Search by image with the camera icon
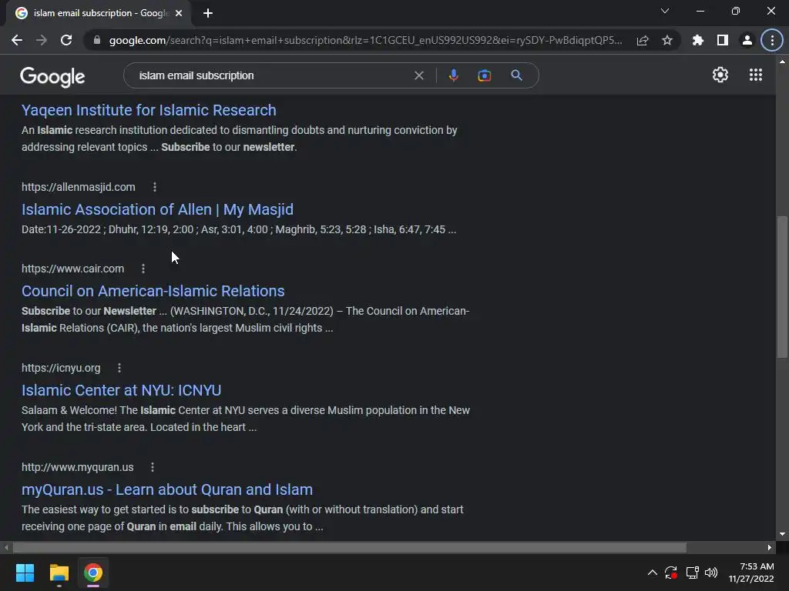Image resolution: width=789 pixels, height=591 pixels. [x=484, y=75]
